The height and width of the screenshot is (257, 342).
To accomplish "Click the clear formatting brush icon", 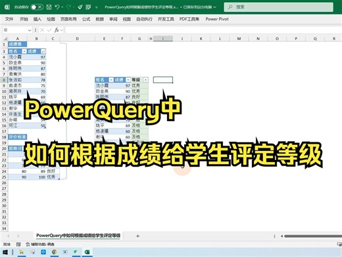I will (80, 7).
